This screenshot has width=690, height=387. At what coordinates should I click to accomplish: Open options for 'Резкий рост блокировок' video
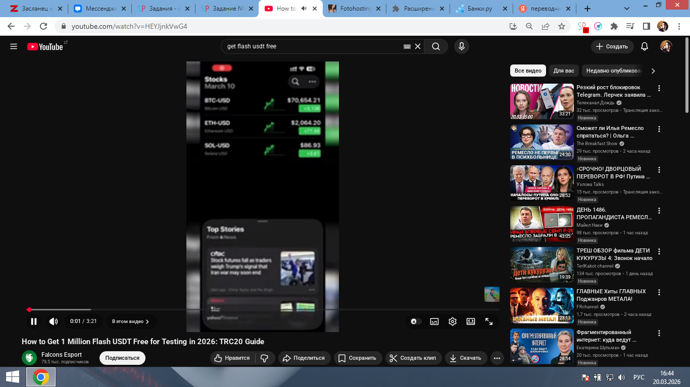[x=659, y=88]
